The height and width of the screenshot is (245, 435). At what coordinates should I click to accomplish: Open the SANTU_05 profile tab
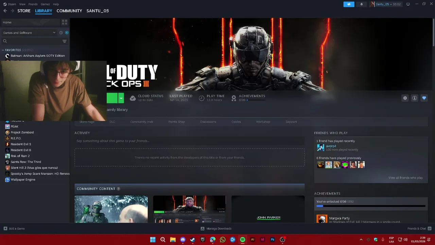click(x=98, y=11)
